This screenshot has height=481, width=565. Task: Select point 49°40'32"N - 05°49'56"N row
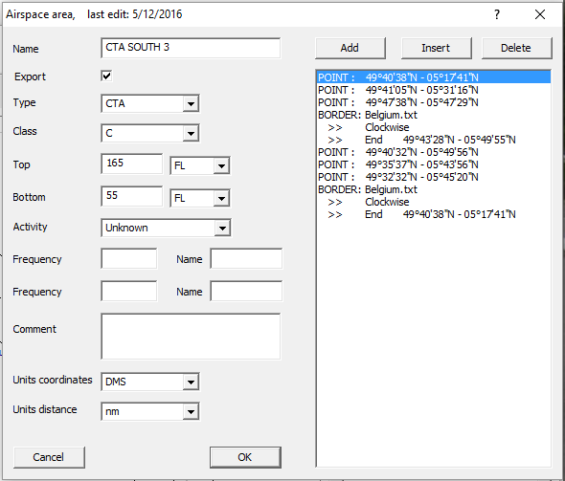tap(434, 152)
